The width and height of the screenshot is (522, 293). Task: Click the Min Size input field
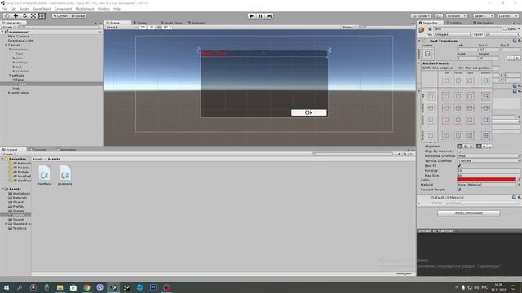click(489, 170)
